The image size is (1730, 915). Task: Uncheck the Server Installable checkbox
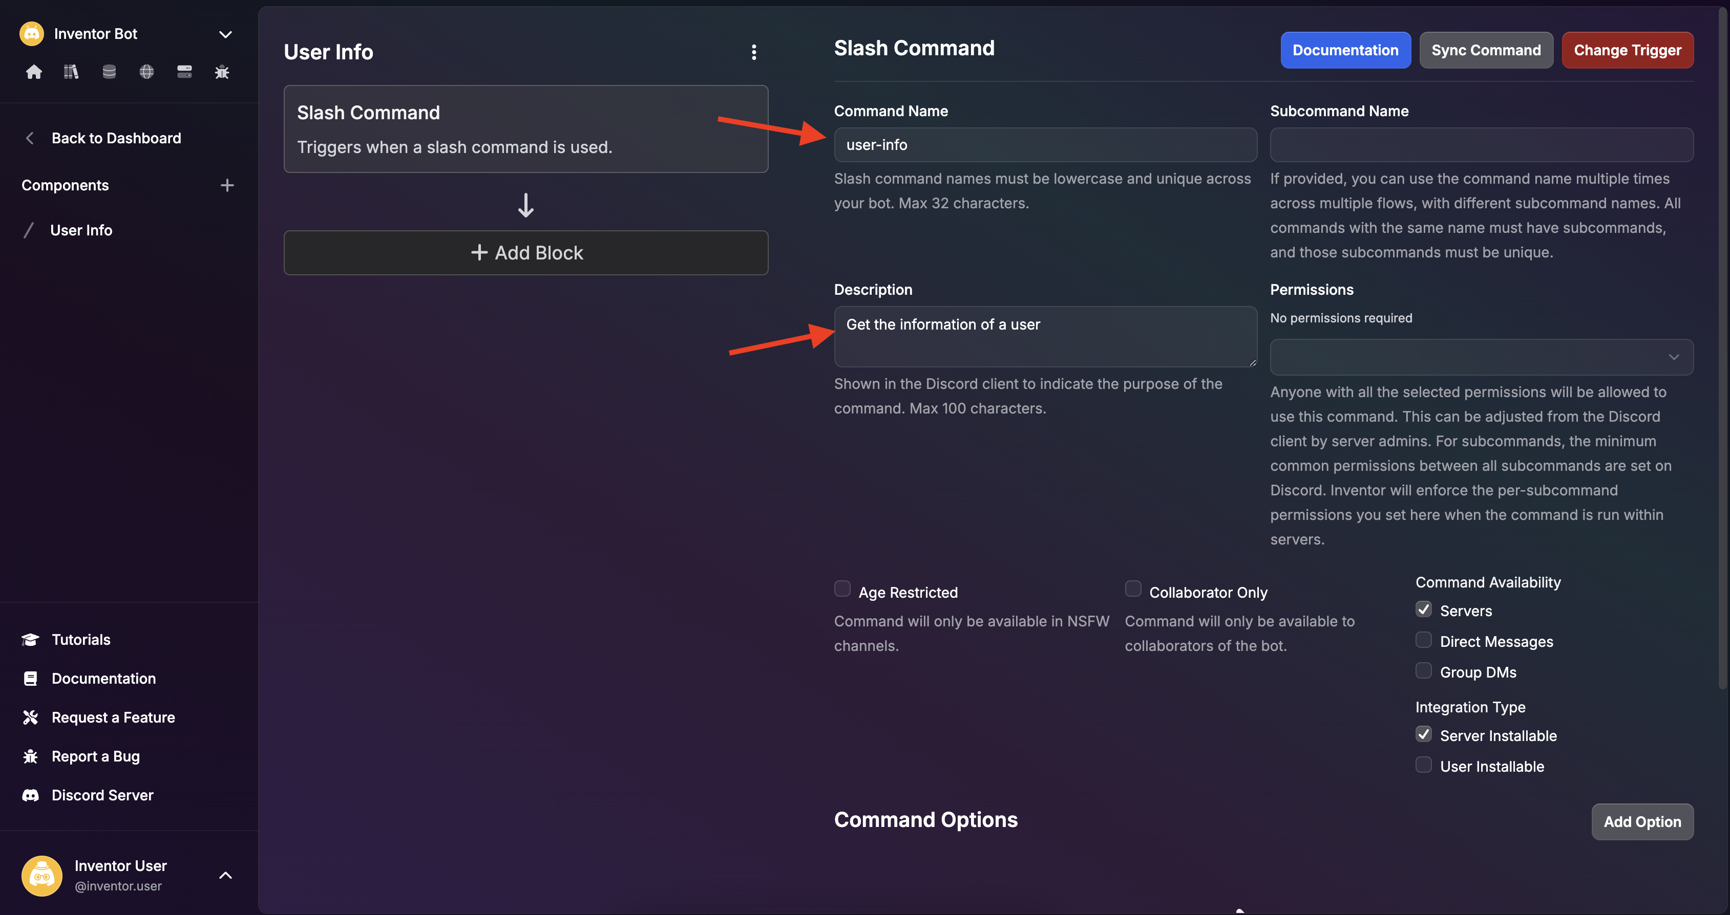pyautogui.click(x=1424, y=734)
